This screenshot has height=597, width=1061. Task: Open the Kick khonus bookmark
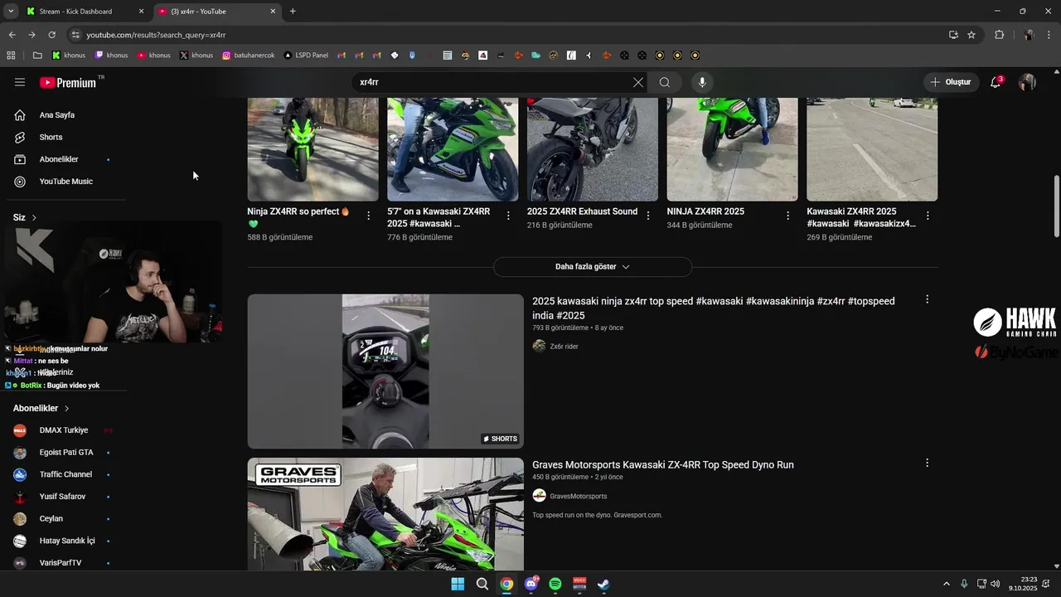(69, 56)
